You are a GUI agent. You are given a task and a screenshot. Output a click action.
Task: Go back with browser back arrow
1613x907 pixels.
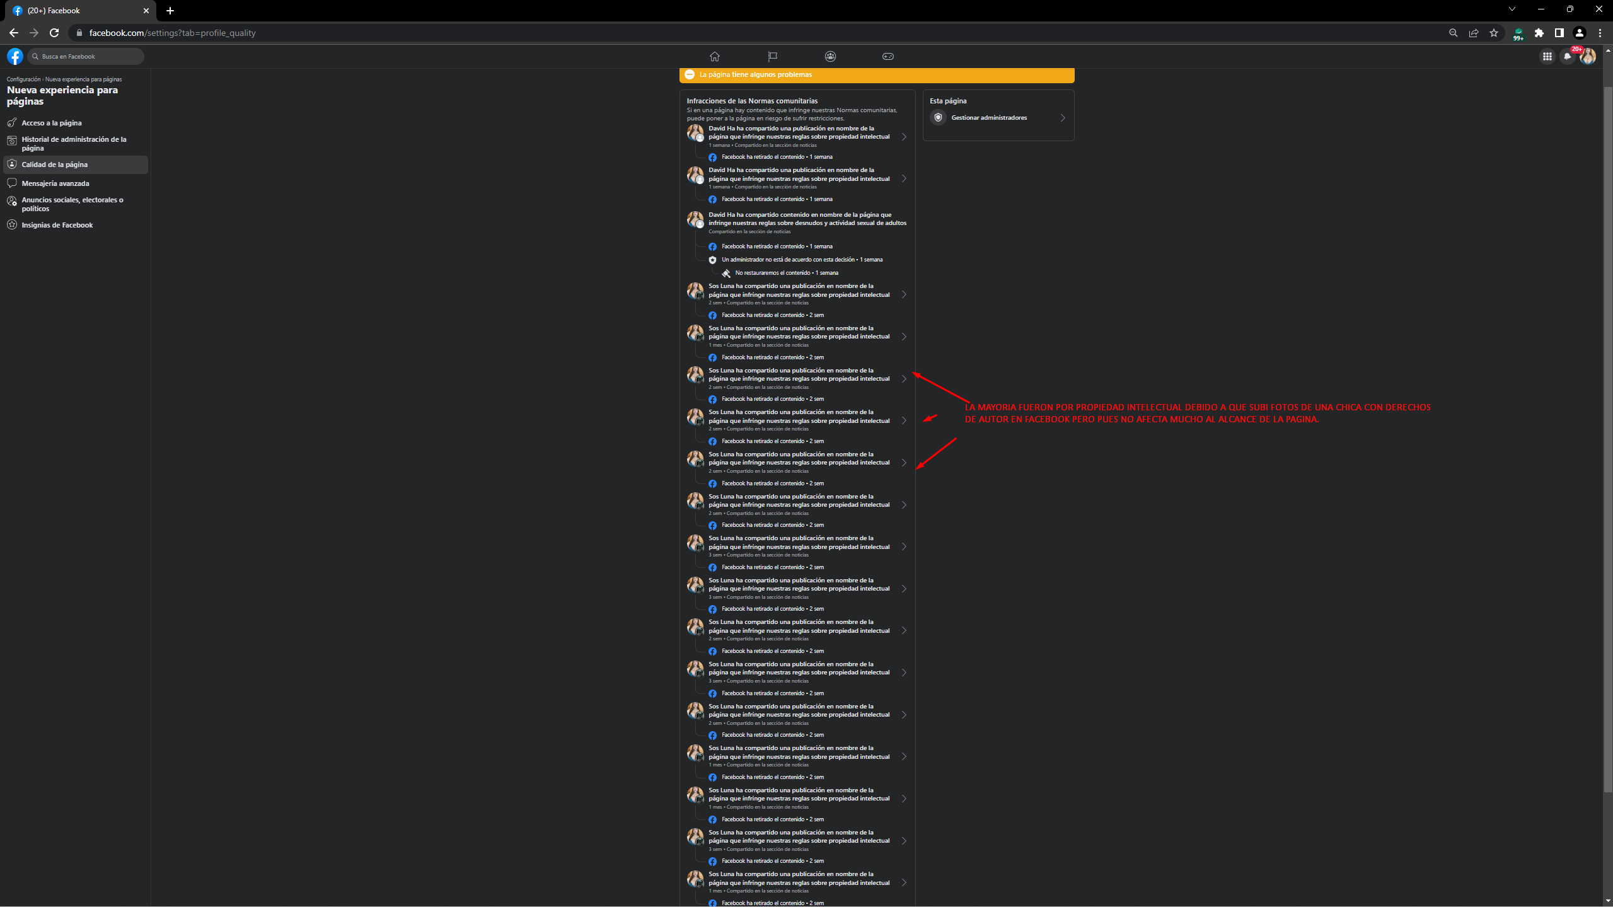tap(14, 33)
